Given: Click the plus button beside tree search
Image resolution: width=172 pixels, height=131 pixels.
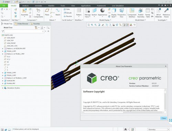Looking at the screenshot, I should tap(49, 31).
